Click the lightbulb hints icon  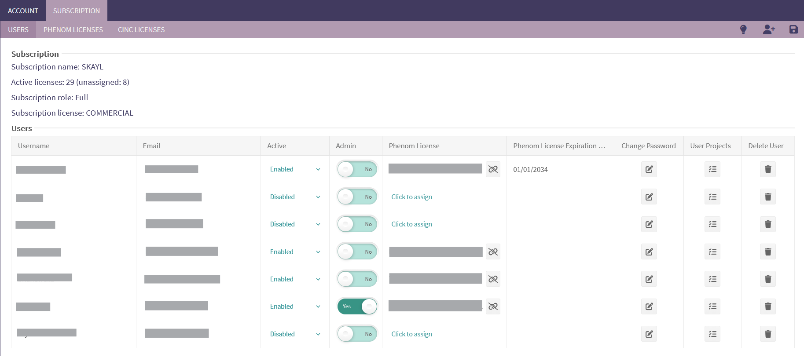pyautogui.click(x=743, y=29)
